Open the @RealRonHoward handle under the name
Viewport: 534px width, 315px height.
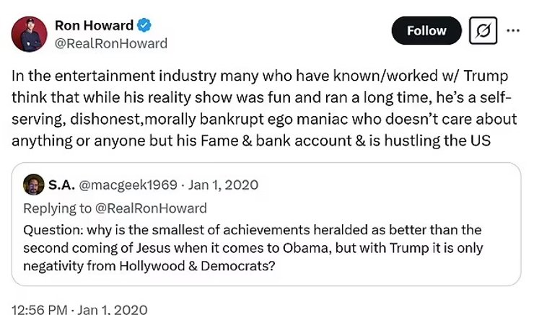111,43
